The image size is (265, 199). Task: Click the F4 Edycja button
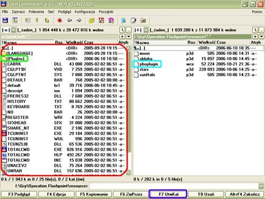[x=56, y=194]
